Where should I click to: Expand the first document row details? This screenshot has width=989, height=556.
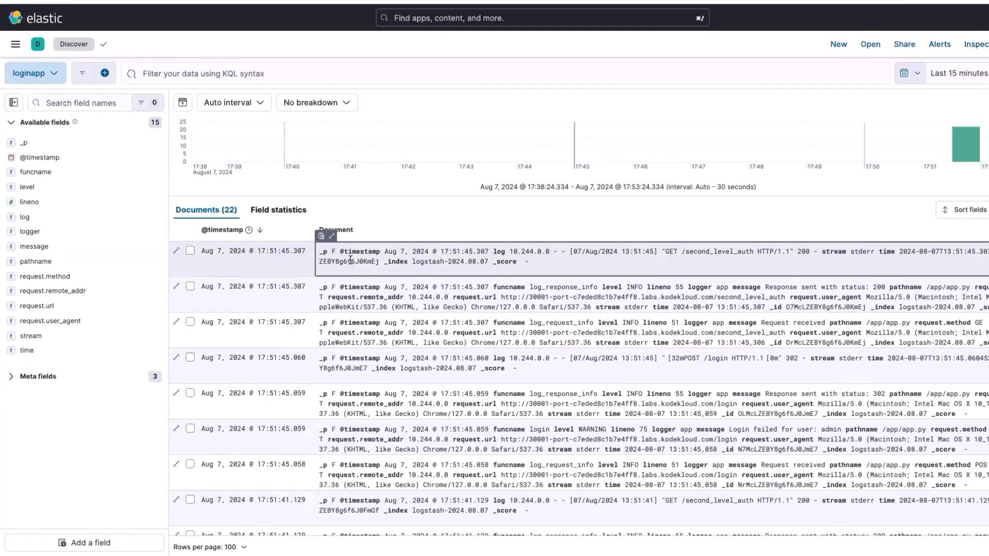pyautogui.click(x=176, y=251)
